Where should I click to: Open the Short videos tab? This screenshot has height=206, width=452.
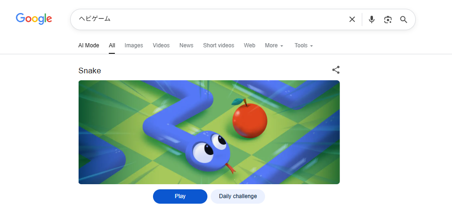tap(219, 45)
